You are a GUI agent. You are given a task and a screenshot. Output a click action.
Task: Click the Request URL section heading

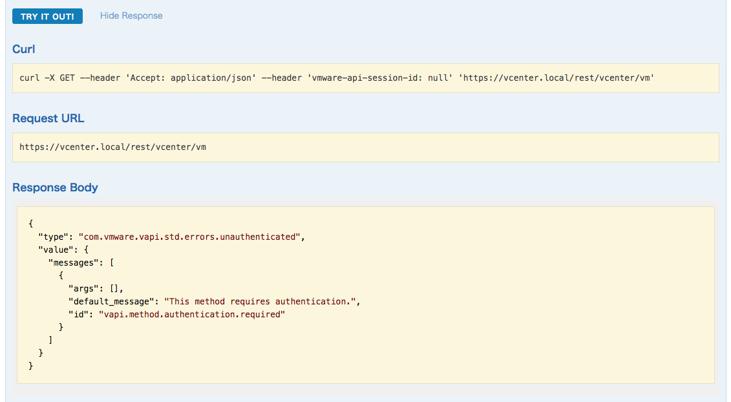coord(48,118)
